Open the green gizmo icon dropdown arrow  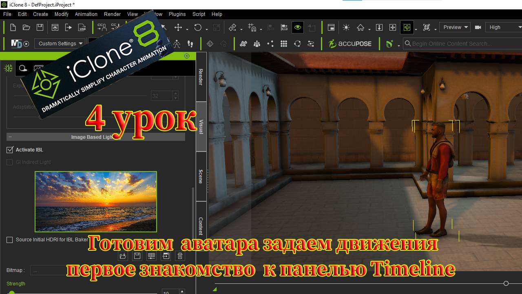[x=416, y=29]
